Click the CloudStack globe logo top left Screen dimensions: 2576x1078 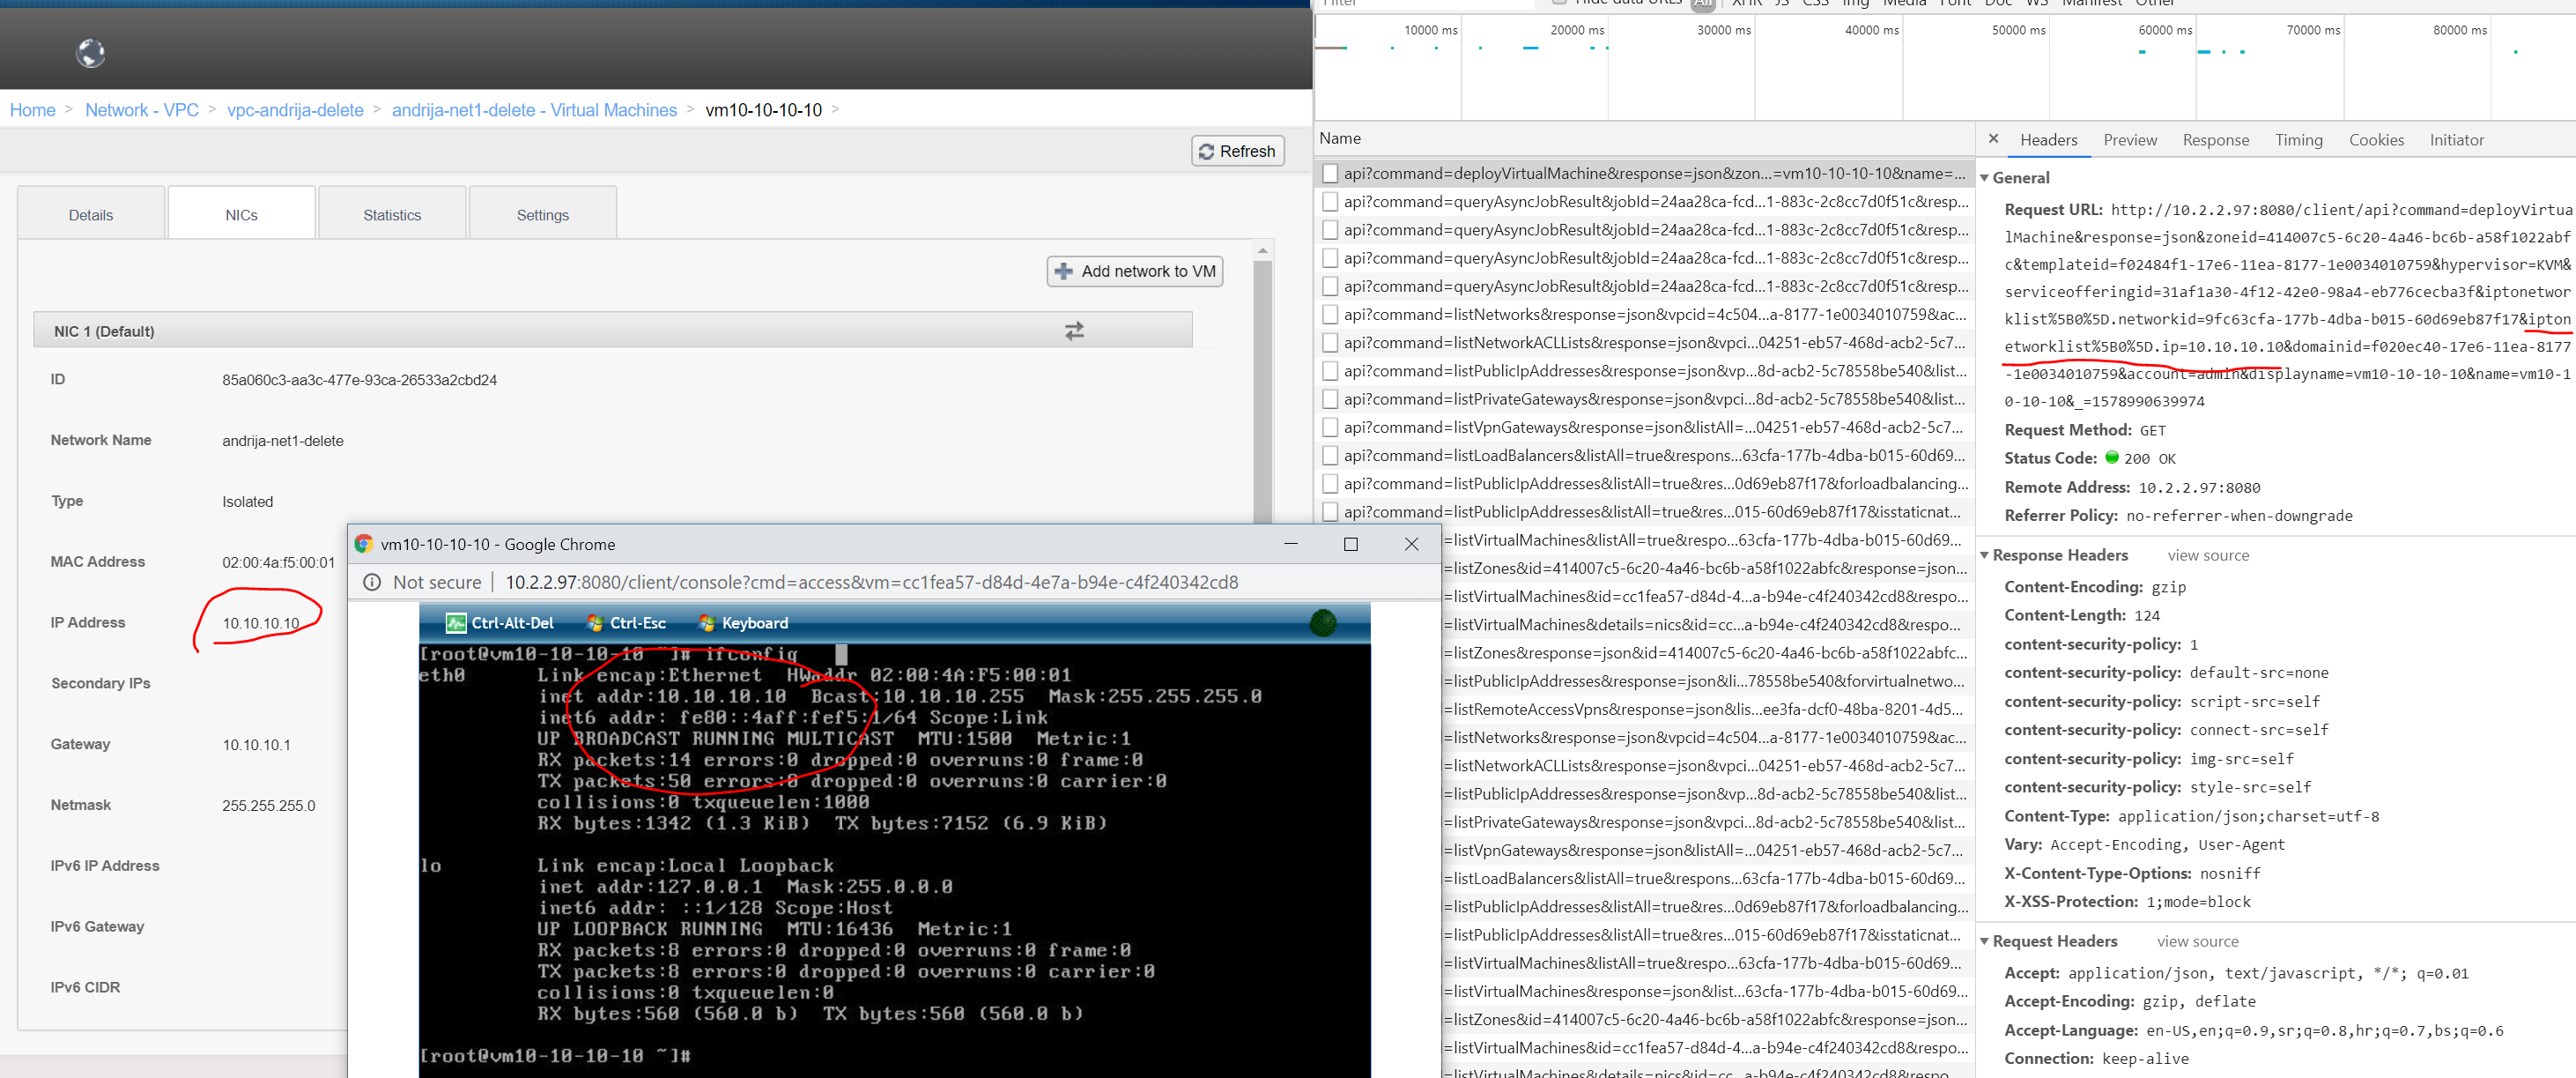89,54
